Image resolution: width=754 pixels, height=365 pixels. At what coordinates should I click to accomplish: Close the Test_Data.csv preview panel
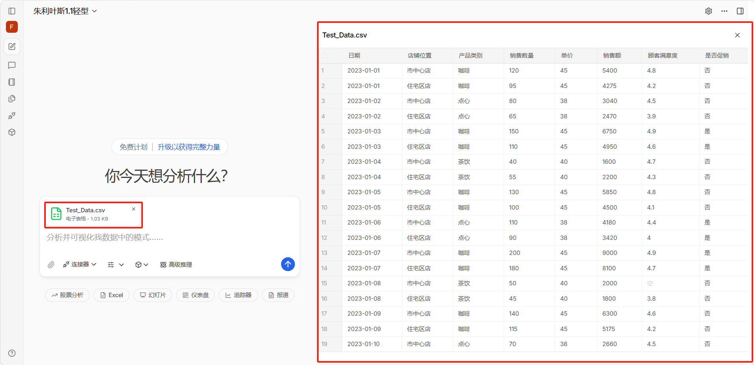[x=737, y=35]
